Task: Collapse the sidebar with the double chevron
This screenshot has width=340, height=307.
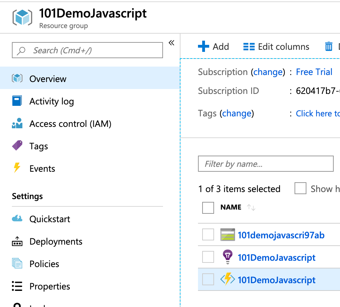Action: click(171, 43)
